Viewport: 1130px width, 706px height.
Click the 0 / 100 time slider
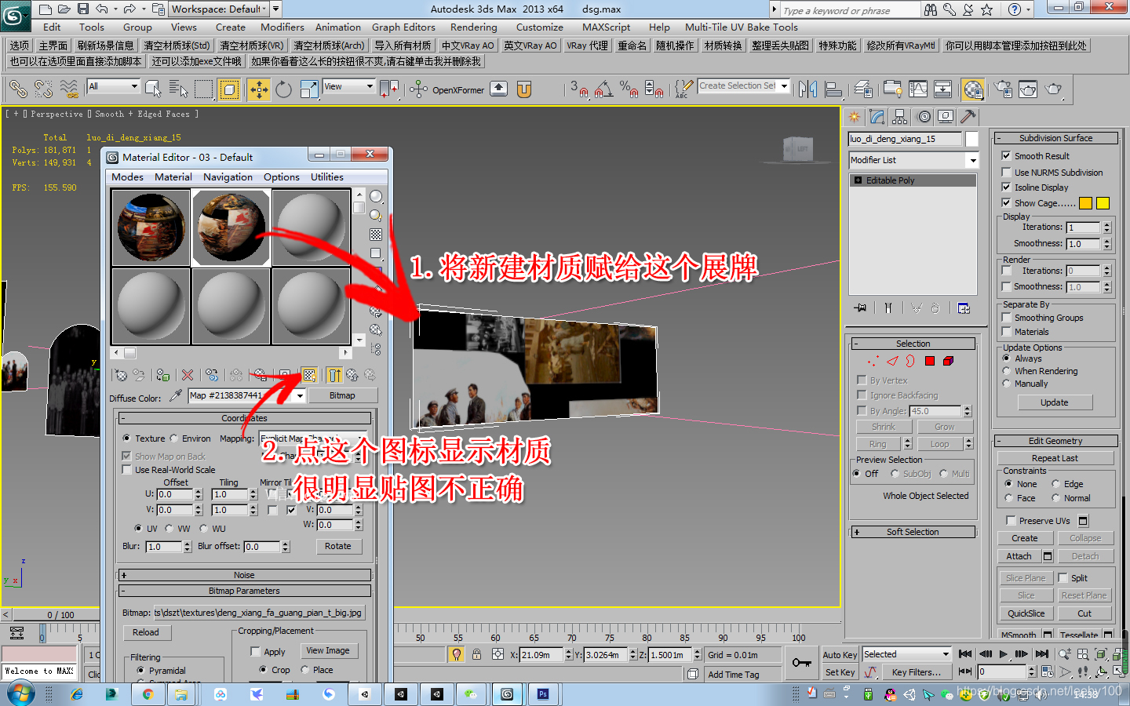(61, 615)
